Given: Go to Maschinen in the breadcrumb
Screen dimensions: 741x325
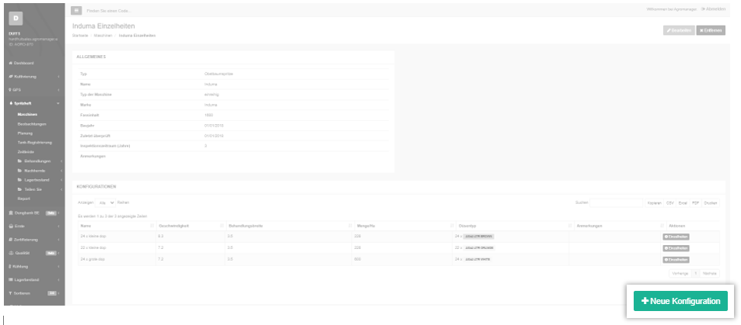Looking at the screenshot, I should 103,36.
